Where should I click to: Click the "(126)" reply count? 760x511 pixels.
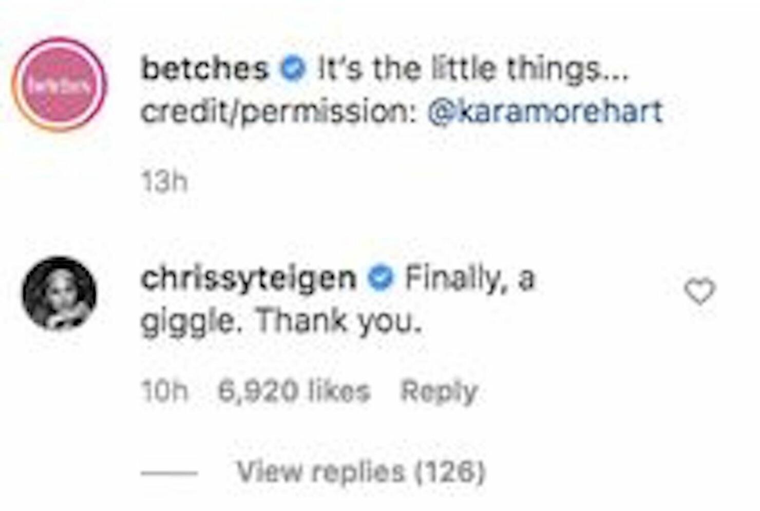tap(450, 472)
